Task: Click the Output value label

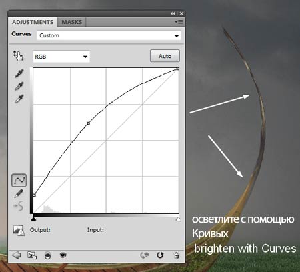Action: click(x=40, y=230)
